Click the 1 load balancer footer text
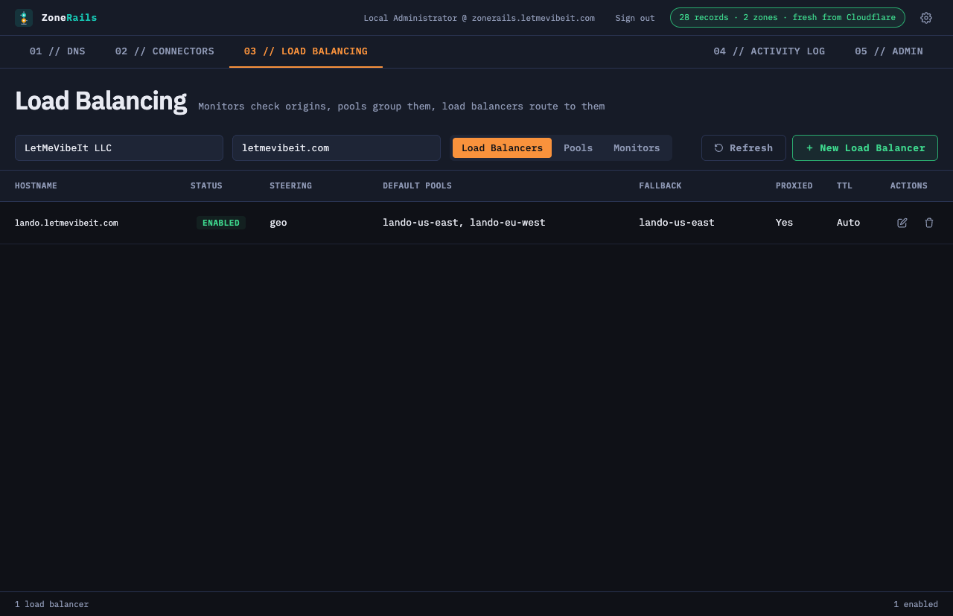953x616 pixels. (51, 604)
